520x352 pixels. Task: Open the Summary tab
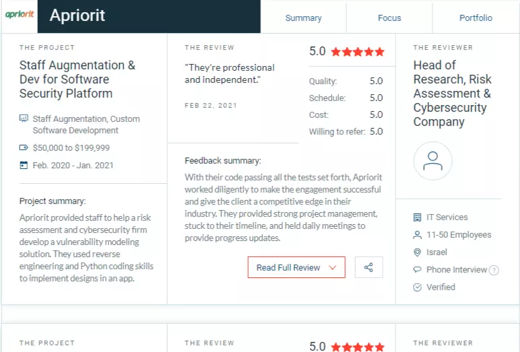click(303, 18)
